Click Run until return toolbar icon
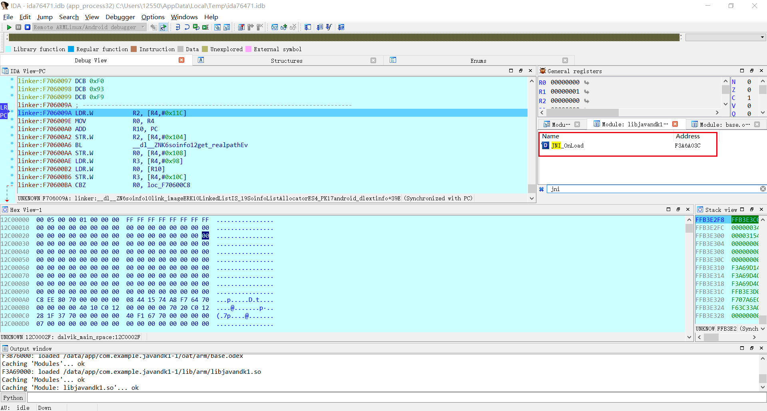767x411 pixels. [x=196, y=27]
